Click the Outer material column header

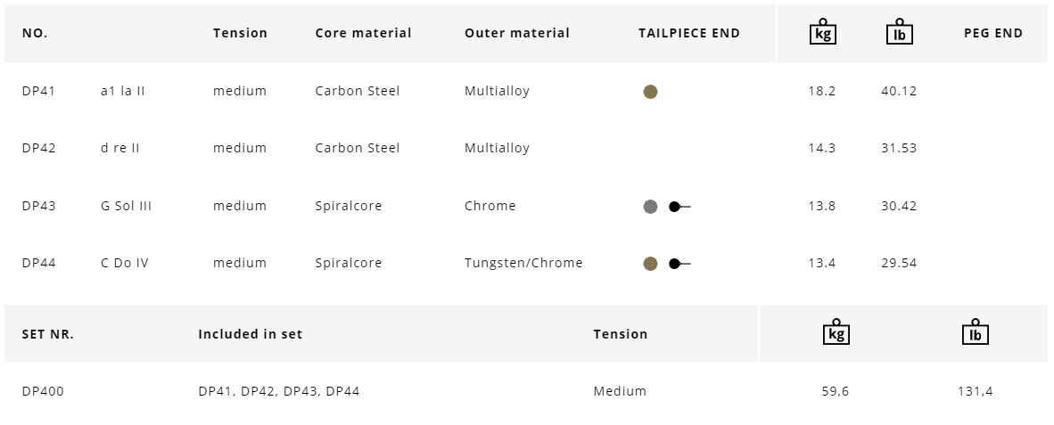coord(516,33)
